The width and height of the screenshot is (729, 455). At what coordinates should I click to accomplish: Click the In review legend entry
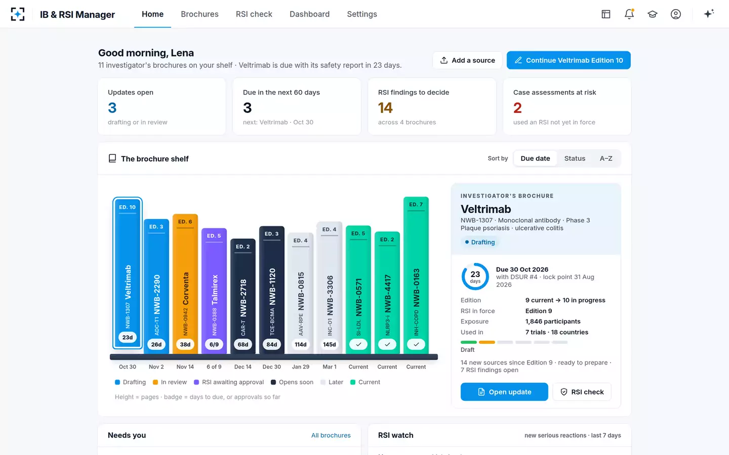pos(170,382)
